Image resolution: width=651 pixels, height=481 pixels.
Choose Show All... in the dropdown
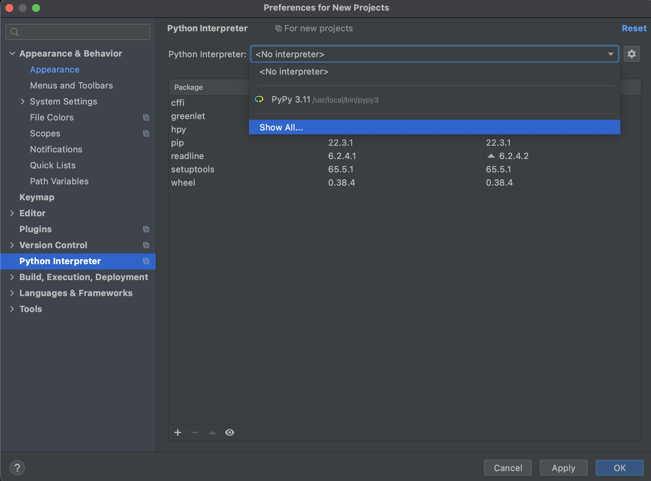click(281, 127)
